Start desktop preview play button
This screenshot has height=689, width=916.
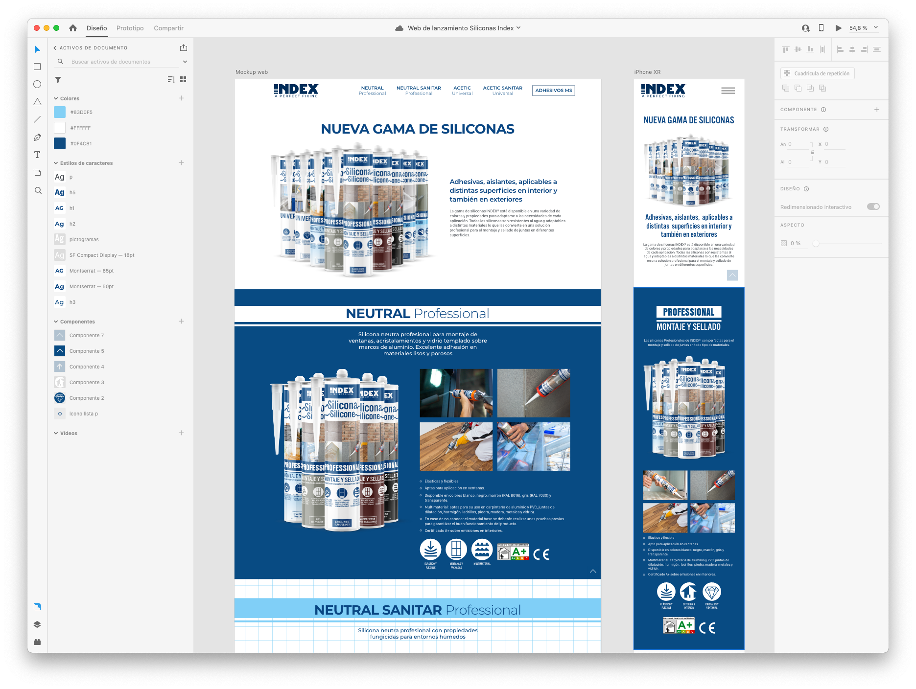pos(838,28)
